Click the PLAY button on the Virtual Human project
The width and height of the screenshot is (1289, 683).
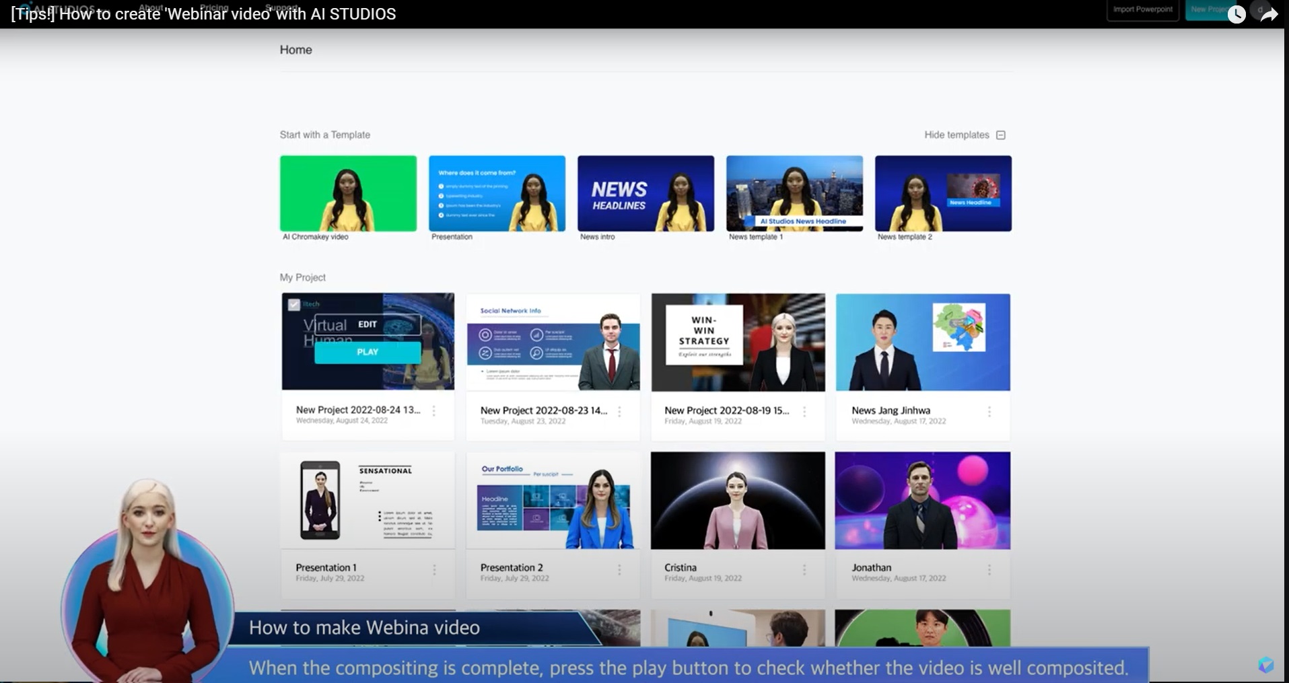368,352
